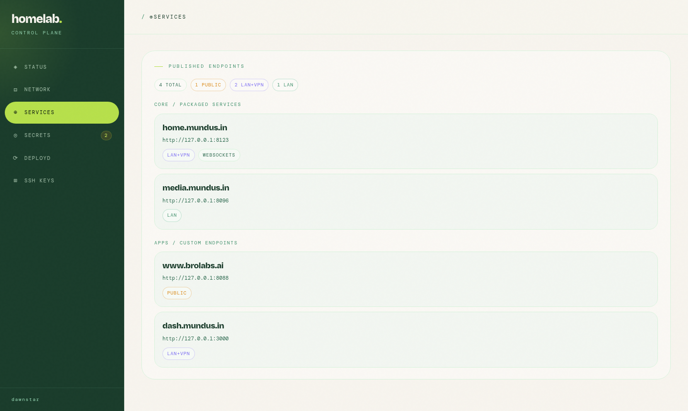Select the 4 Total filter pill
688x411 pixels.
tap(171, 85)
